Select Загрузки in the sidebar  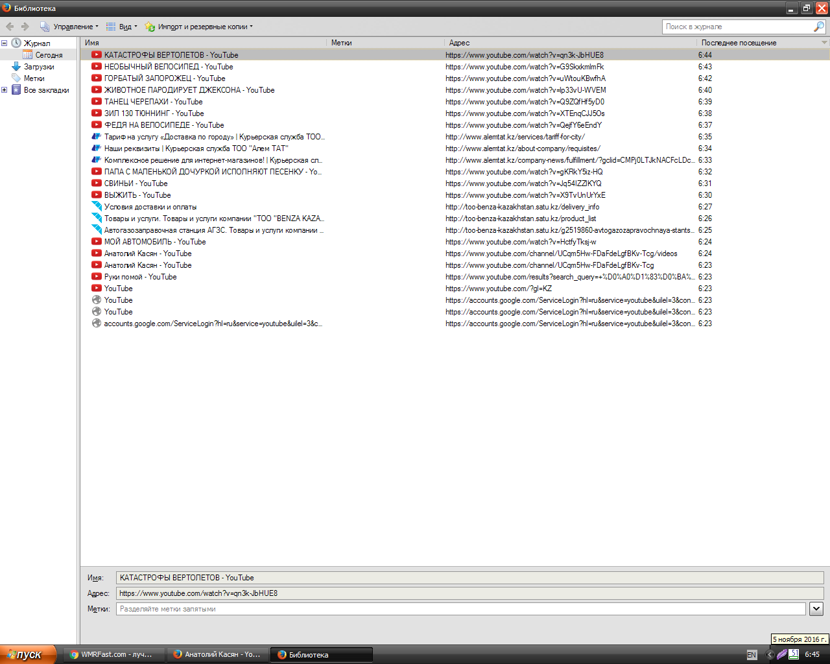[x=39, y=67]
